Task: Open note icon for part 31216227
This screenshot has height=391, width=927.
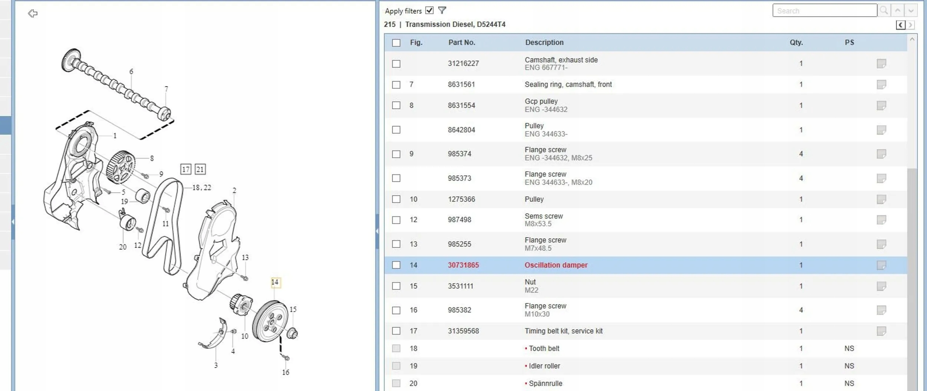Action: (881, 63)
